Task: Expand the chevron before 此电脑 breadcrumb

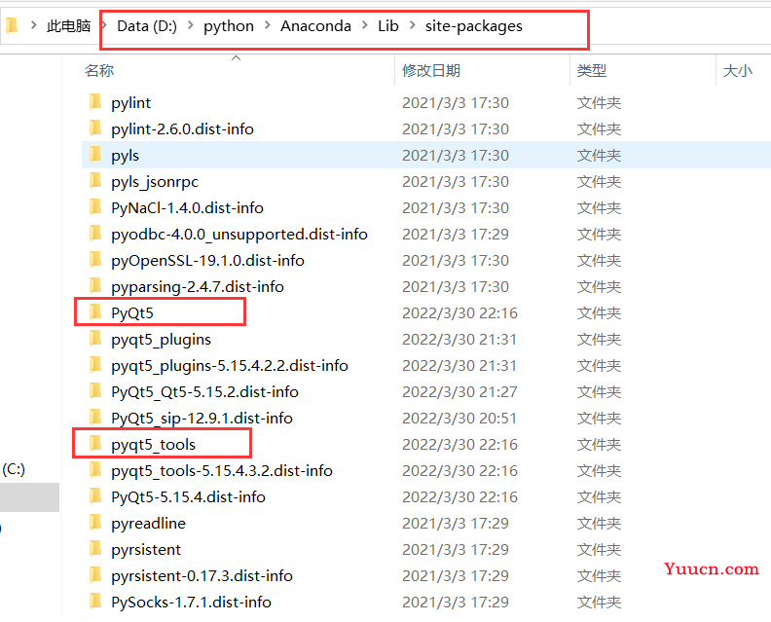Action: point(33,25)
